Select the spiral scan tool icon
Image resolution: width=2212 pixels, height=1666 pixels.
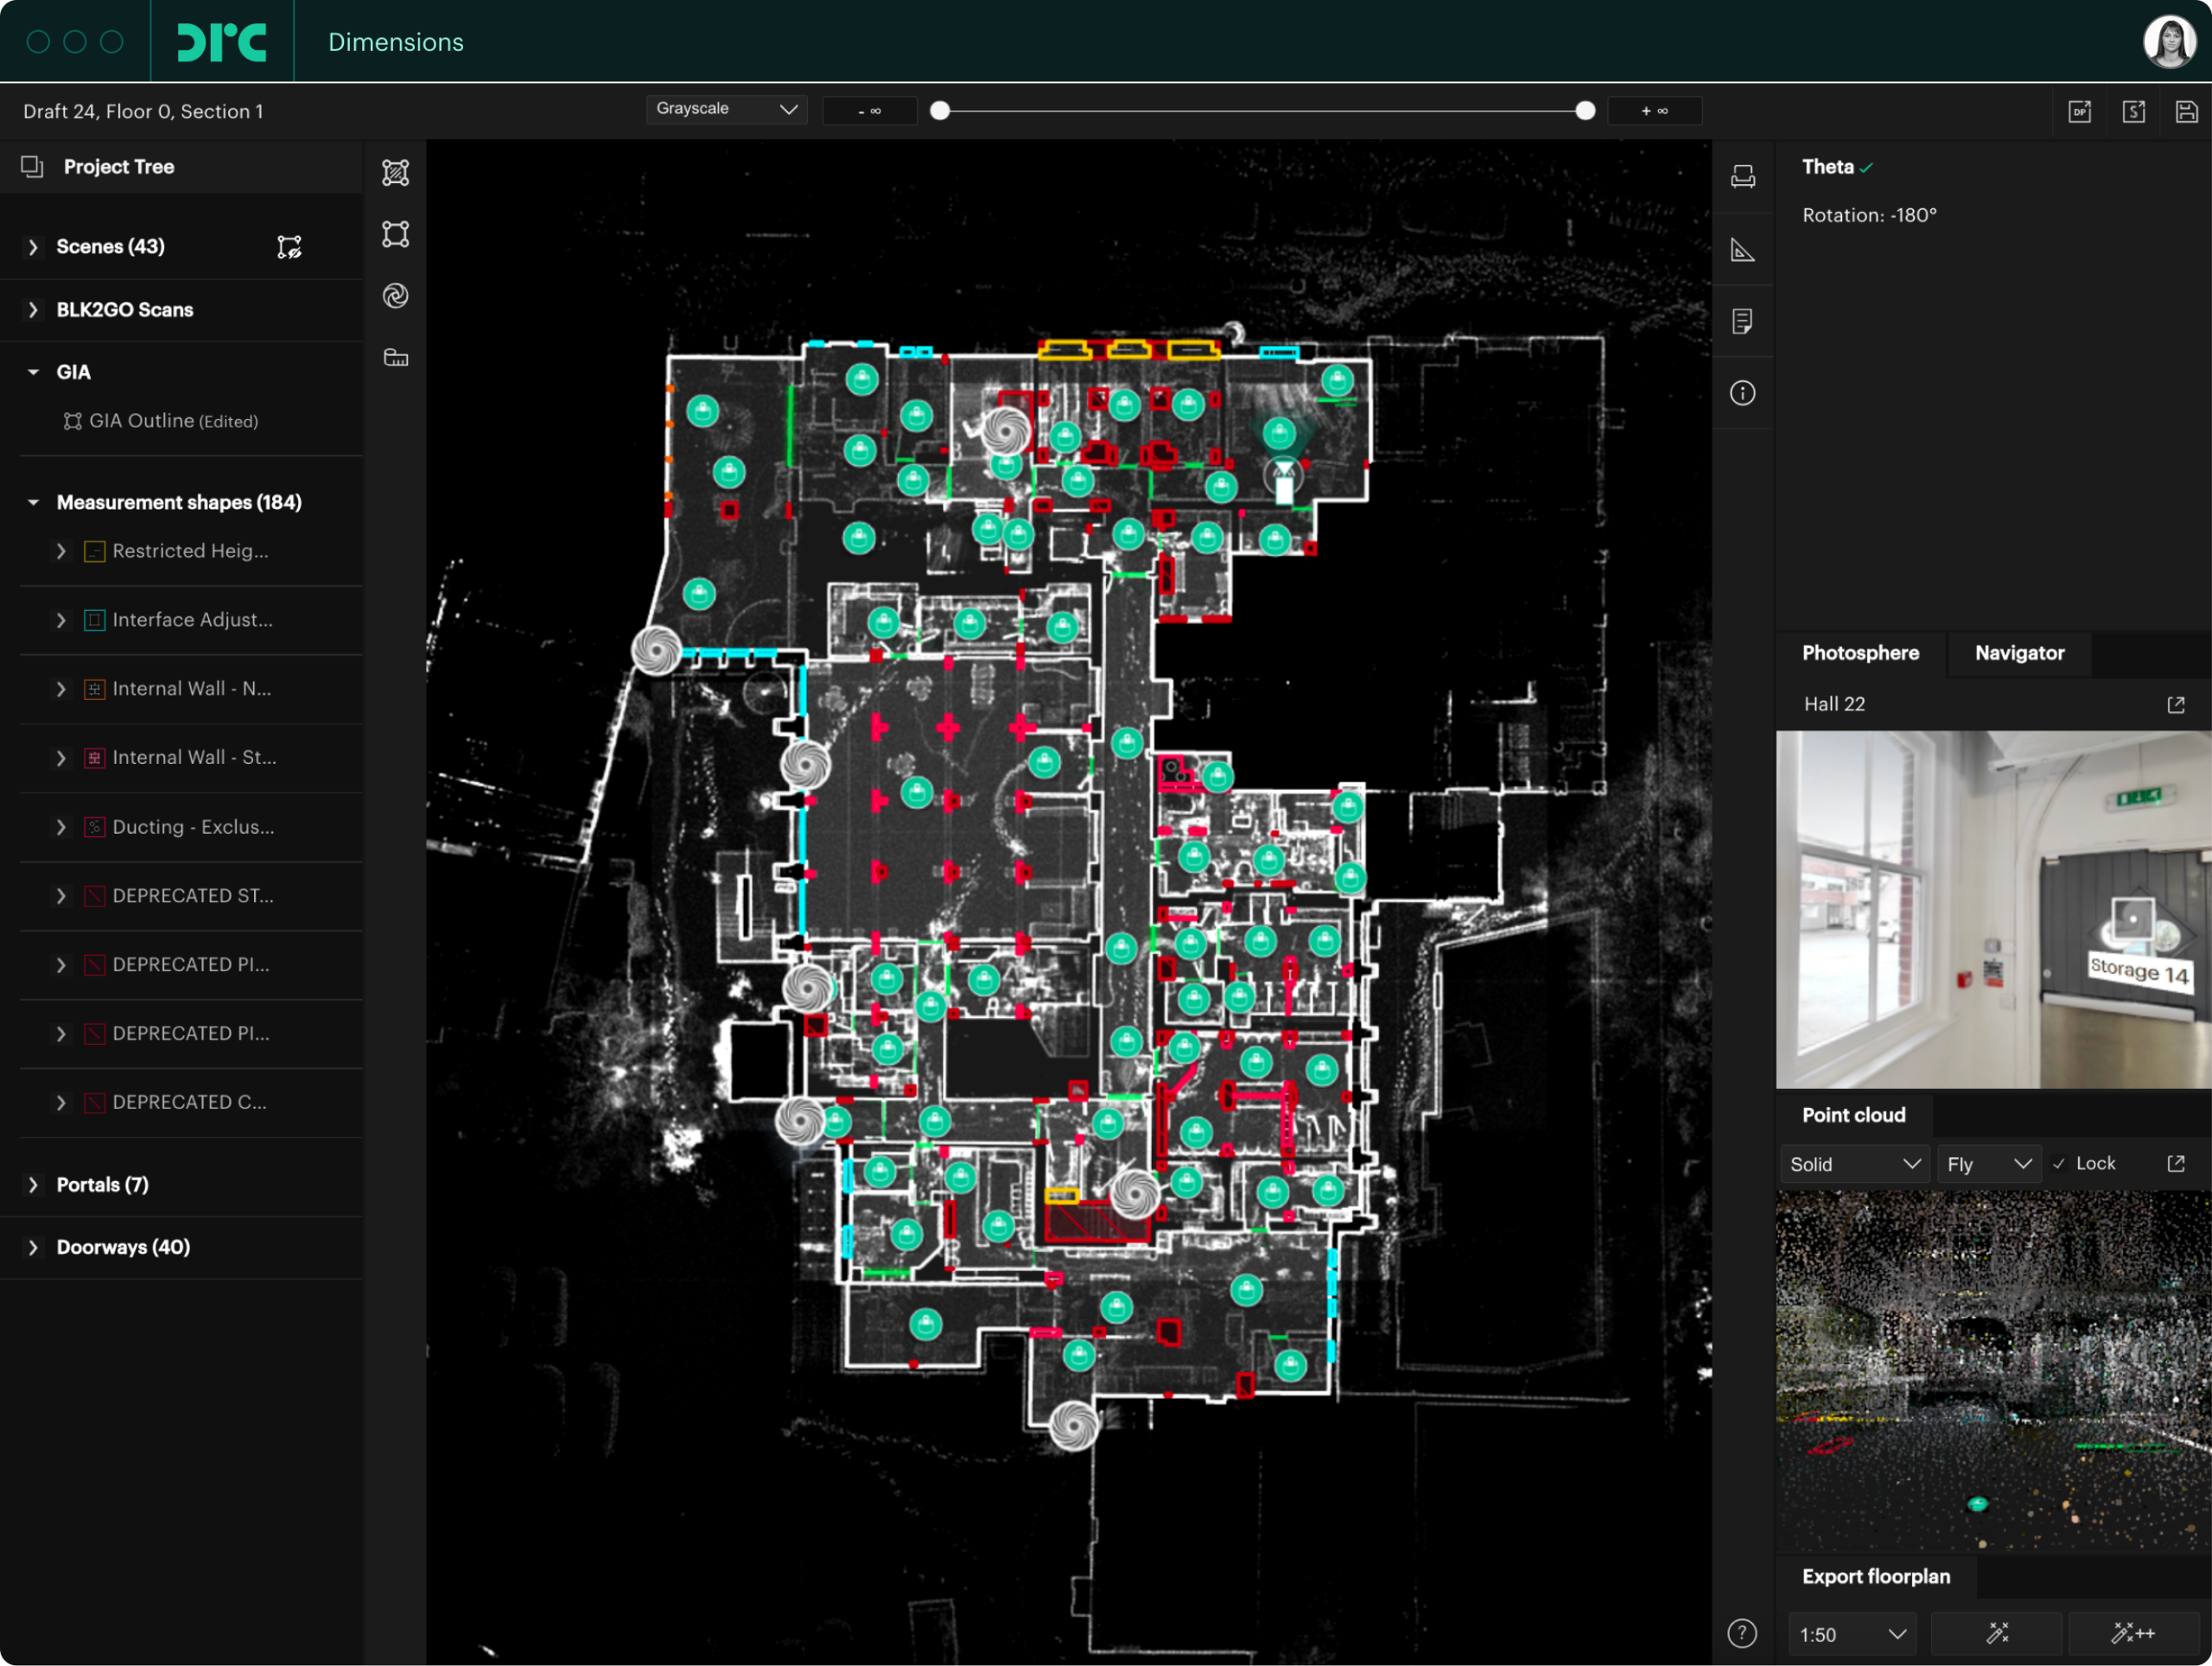coord(396,296)
